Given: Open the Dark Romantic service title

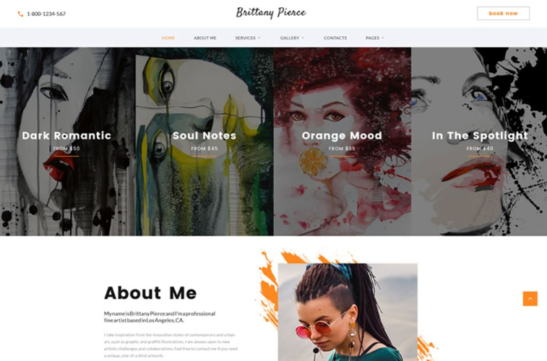Looking at the screenshot, I should [x=66, y=136].
